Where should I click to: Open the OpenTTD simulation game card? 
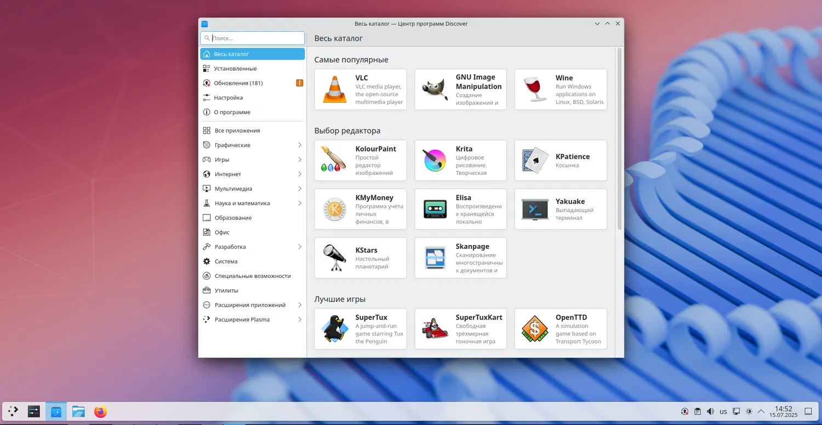[561, 329]
